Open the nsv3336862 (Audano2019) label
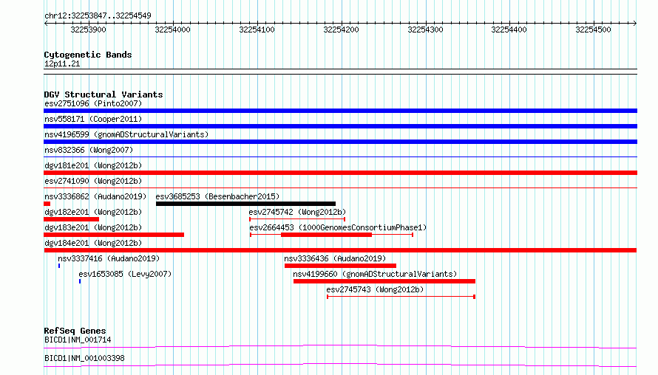This screenshot has width=658, height=375. tap(95, 196)
